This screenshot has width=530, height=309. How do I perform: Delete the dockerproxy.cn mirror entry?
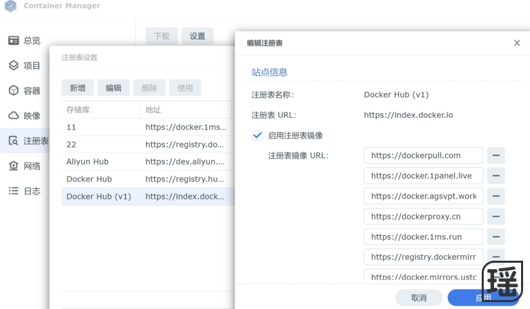[495, 217]
